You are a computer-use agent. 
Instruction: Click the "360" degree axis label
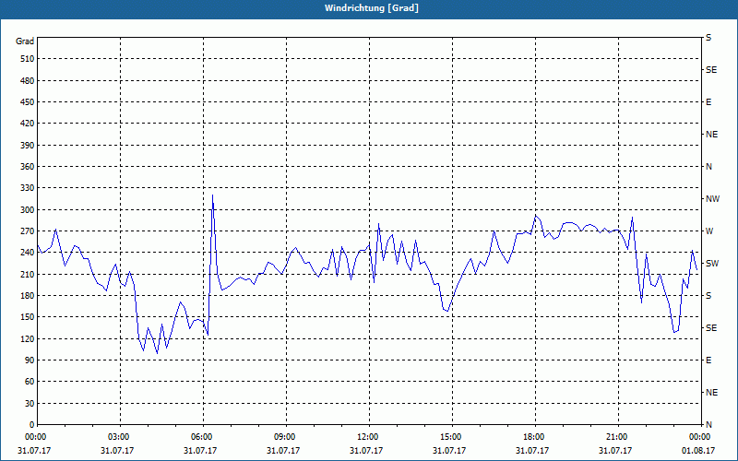[x=28, y=167]
